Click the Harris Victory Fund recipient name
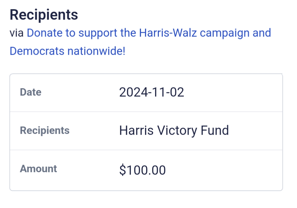The width and height of the screenshot is (297, 208). coord(174,130)
